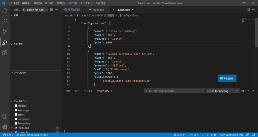Screen dimensions: 258x137
Task: Switch to the index.php editor tab
Action: [98, 10]
